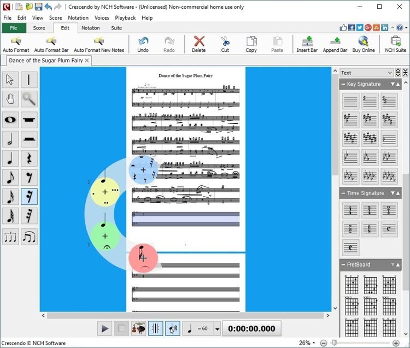Click the Twitter share icon
410x348 pixels.
click(x=360, y=27)
